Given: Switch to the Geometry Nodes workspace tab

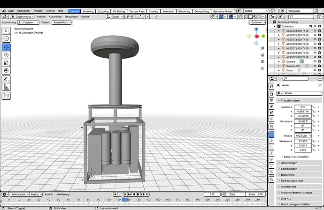Looking at the screenshot, I should coord(223,11).
